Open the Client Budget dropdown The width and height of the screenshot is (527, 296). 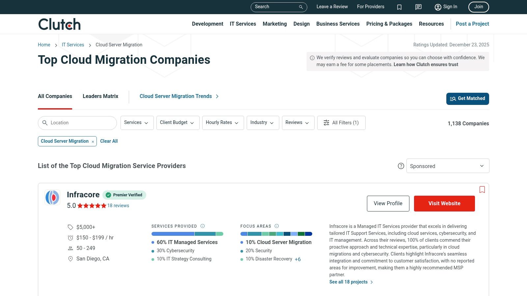178,123
